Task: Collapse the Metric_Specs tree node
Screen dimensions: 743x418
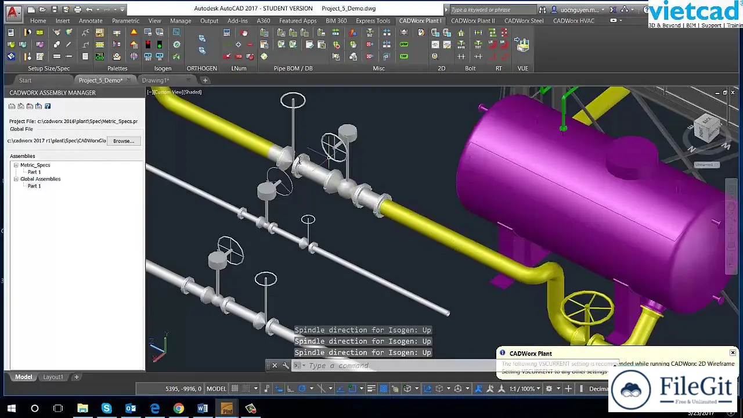Action: 16,165
